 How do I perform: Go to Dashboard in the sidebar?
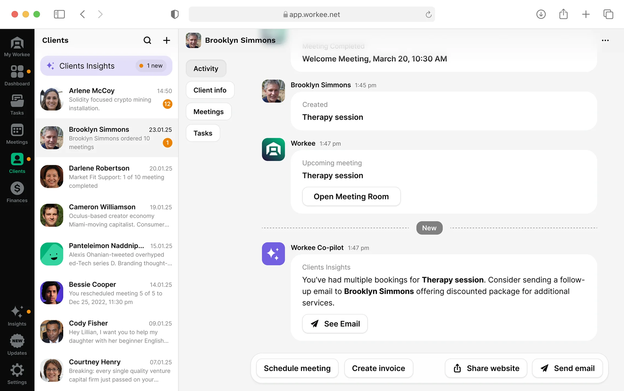(17, 75)
